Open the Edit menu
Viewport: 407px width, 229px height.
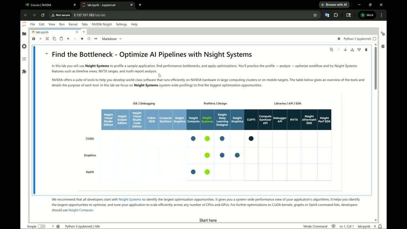point(42,24)
